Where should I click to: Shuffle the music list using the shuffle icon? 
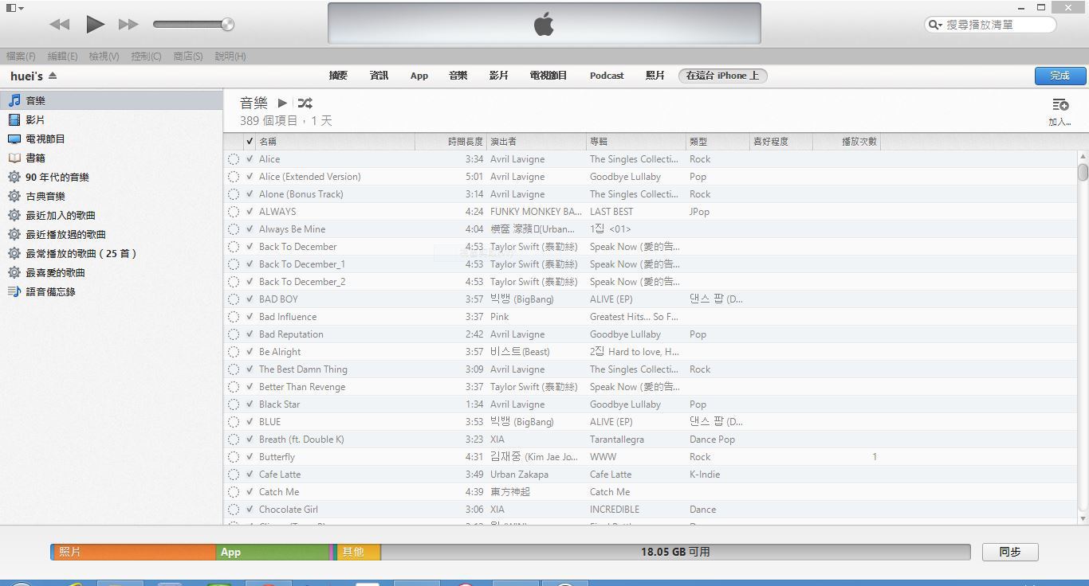[x=305, y=103]
